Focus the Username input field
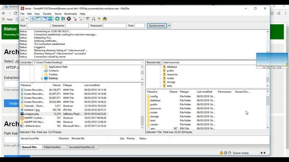 tap(77, 26)
